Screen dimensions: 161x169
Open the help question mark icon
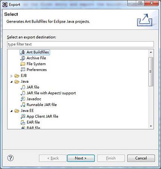[x=10, y=158]
